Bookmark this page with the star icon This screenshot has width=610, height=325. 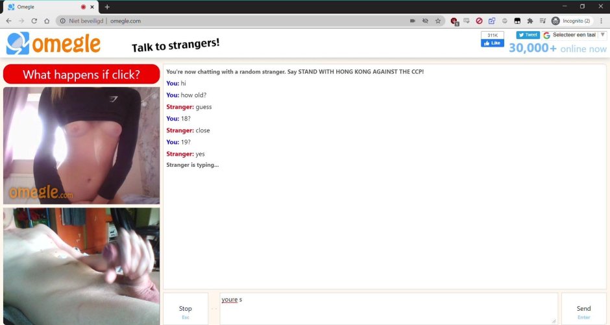click(x=438, y=21)
